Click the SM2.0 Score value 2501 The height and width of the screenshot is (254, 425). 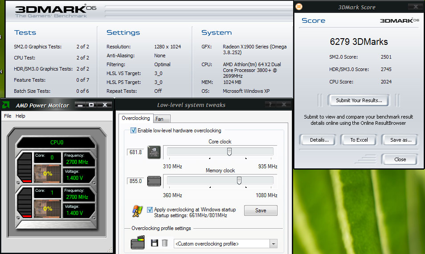tap(386, 57)
